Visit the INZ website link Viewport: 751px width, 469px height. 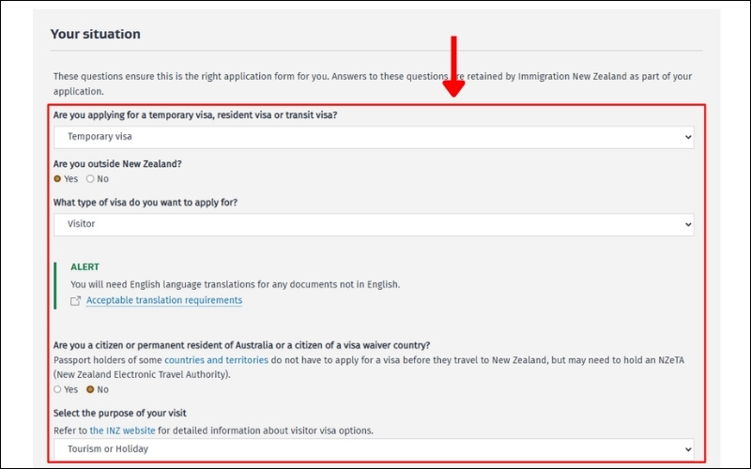tap(124, 431)
